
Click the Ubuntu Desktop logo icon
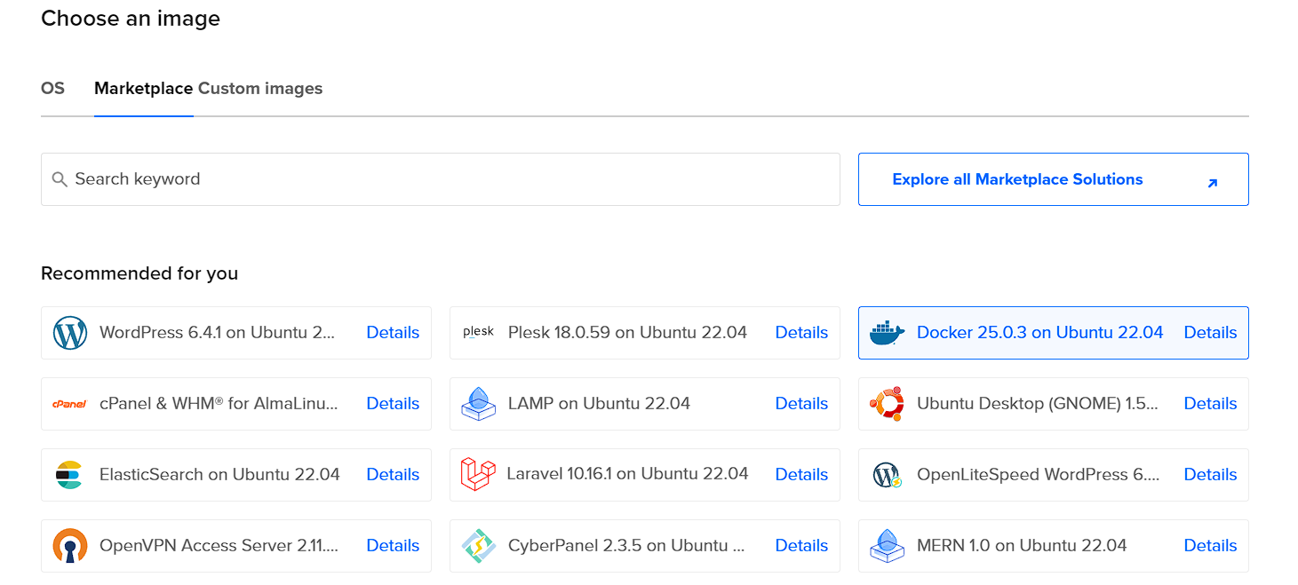[x=887, y=404]
